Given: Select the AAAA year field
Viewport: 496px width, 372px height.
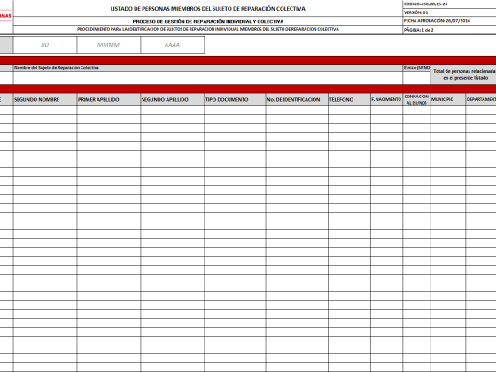Looking at the screenshot, I should tap(173, 45).
